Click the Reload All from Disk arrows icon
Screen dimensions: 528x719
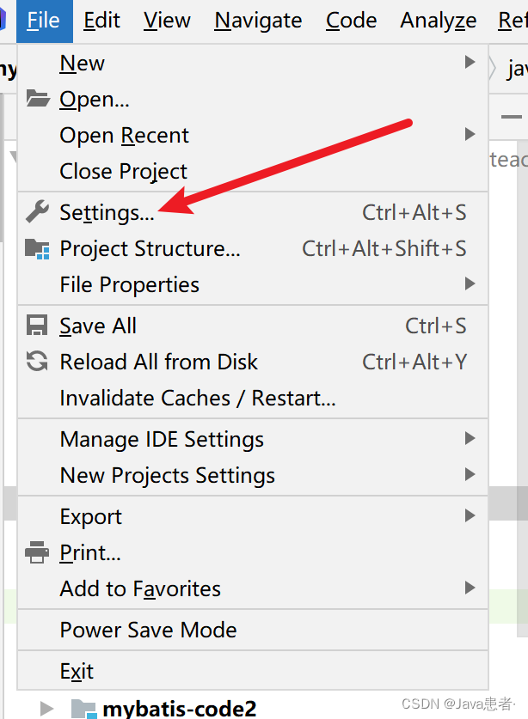[37, 361]
